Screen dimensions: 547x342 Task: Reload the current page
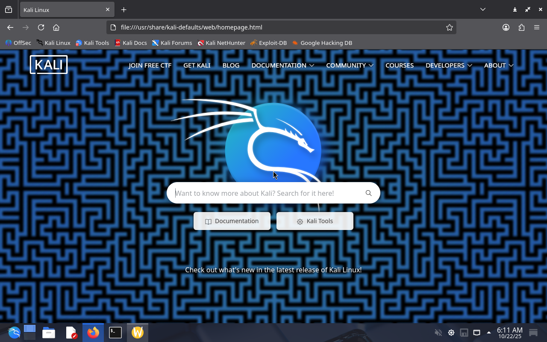click(41, 27)
